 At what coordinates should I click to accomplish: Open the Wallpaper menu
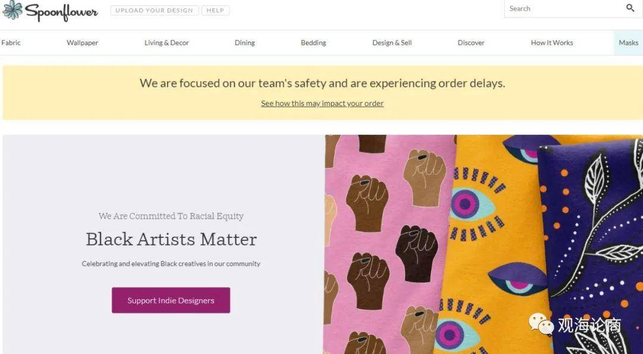coord(82,43)
